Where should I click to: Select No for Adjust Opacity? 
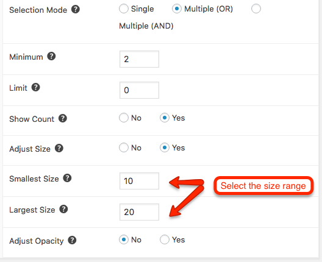click(124, 239)
